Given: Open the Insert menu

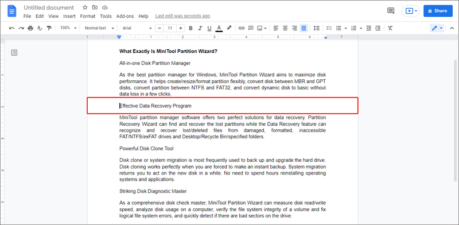Looking at the screenshot, I should 69,17.
